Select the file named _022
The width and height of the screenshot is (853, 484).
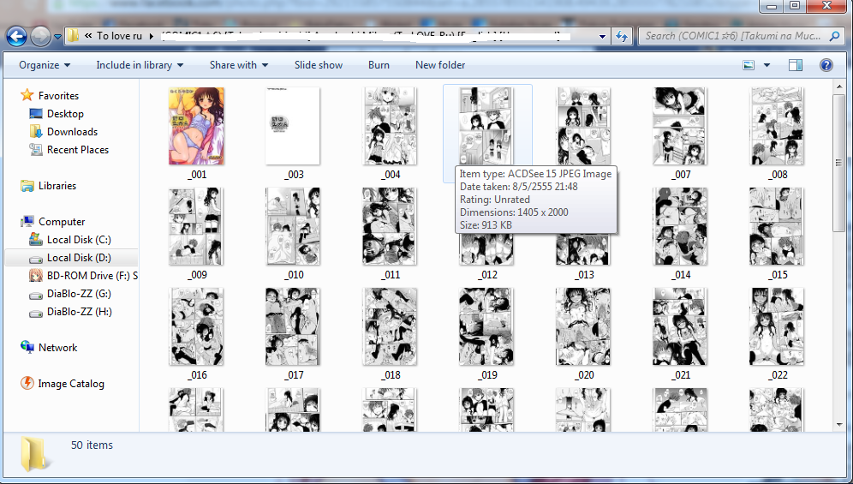click(777, 334)
